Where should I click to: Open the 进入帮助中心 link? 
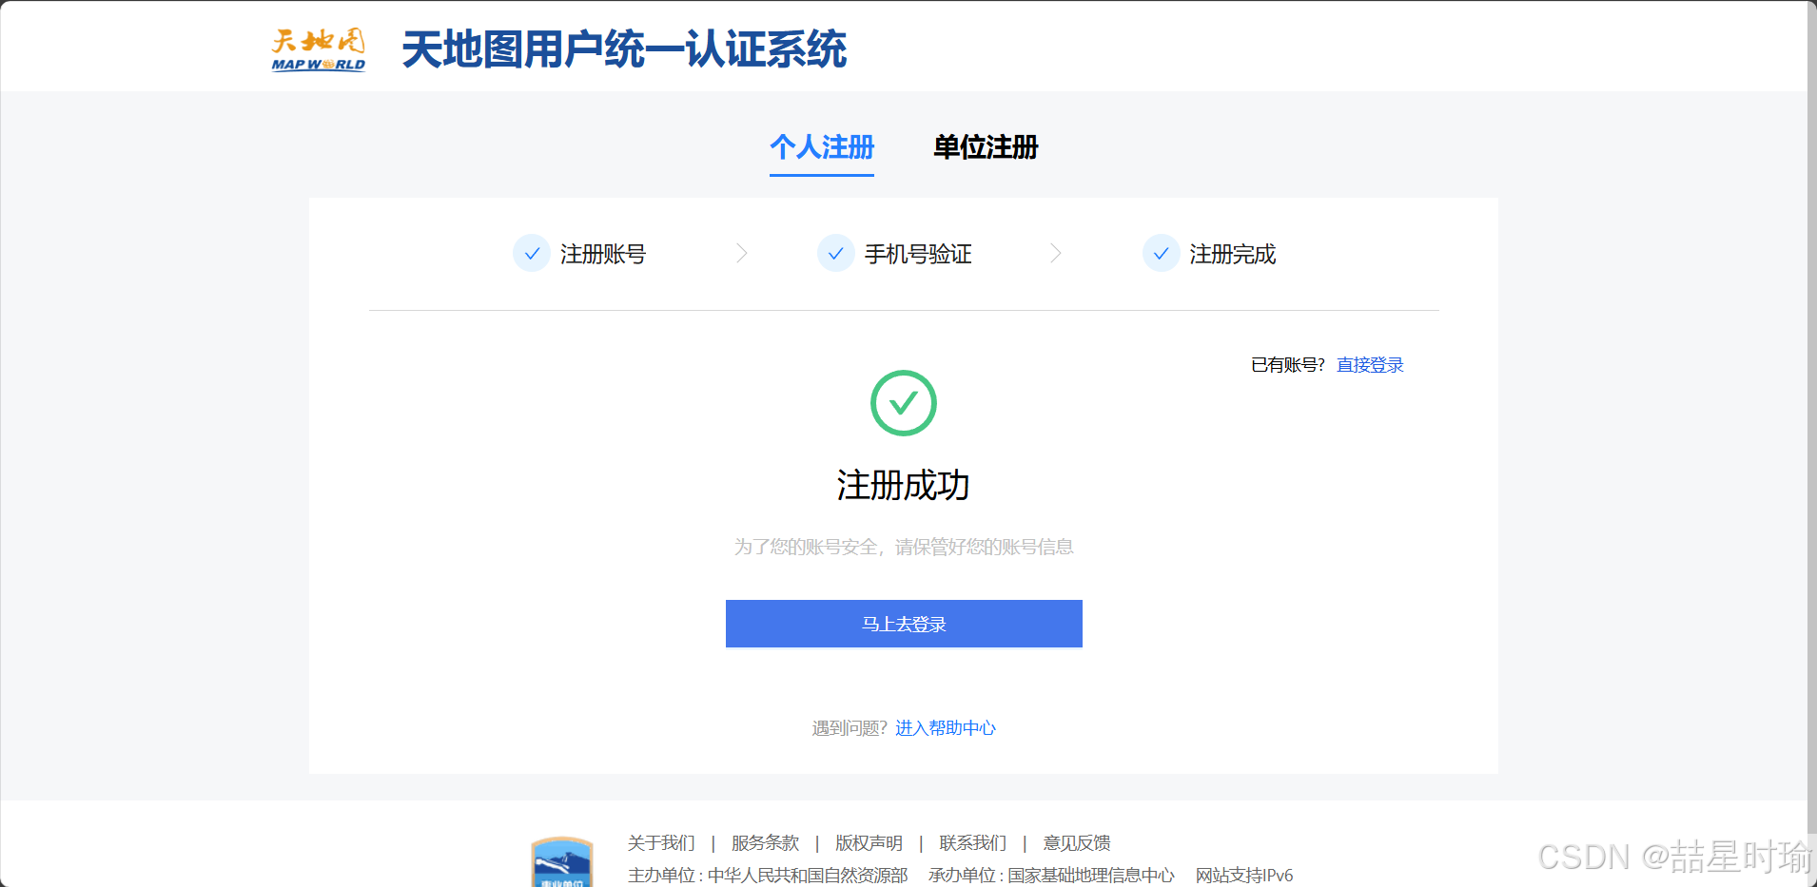point(946,728)
